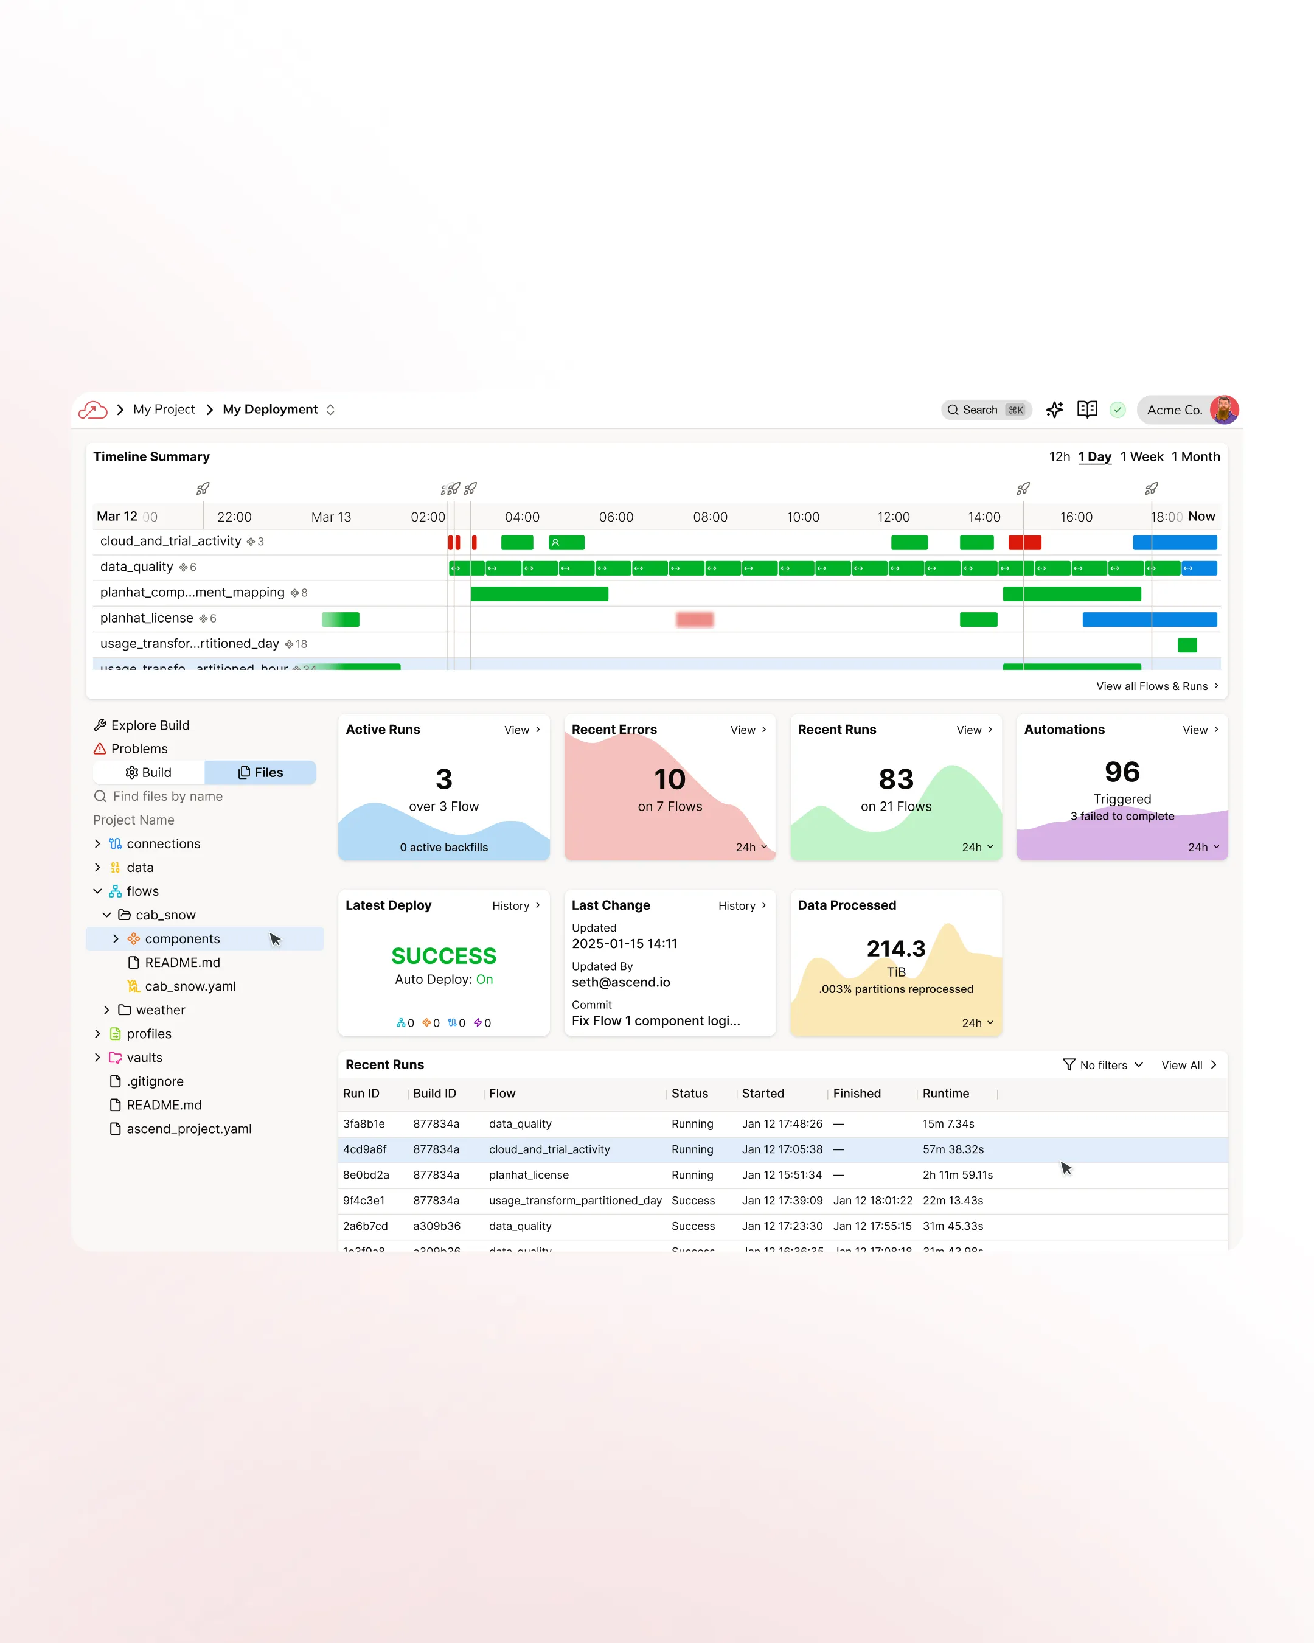Open the AI assistant sparkle icon
The width and height of the screenshot is (1314, 1643).
[1054, 409]
